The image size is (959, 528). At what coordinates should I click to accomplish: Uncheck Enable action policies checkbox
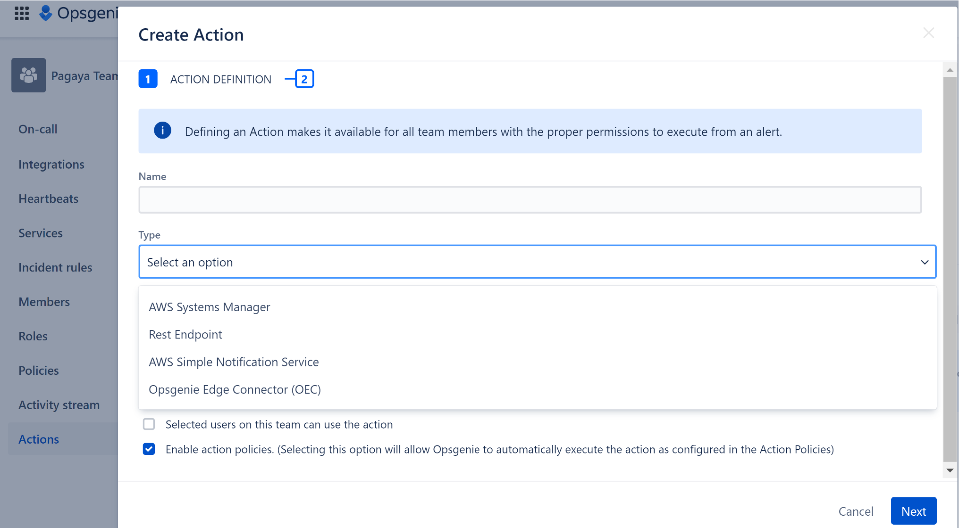click(x=149, y=449)
